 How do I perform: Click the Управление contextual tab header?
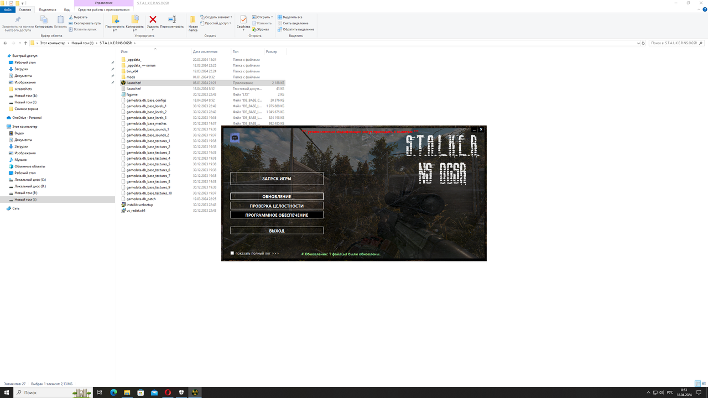pyautogui.click(x=103, y=3)
